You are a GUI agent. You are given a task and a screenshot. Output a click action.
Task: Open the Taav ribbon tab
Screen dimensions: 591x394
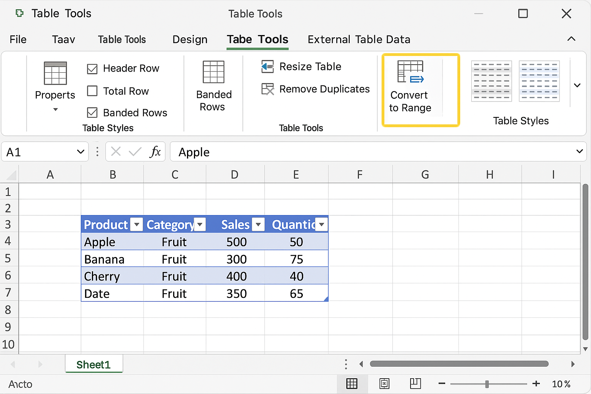(x=63, y=39)
